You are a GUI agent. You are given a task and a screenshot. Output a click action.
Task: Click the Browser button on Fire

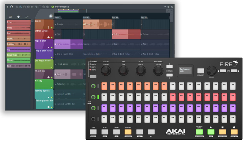click(x=201, y=71)
